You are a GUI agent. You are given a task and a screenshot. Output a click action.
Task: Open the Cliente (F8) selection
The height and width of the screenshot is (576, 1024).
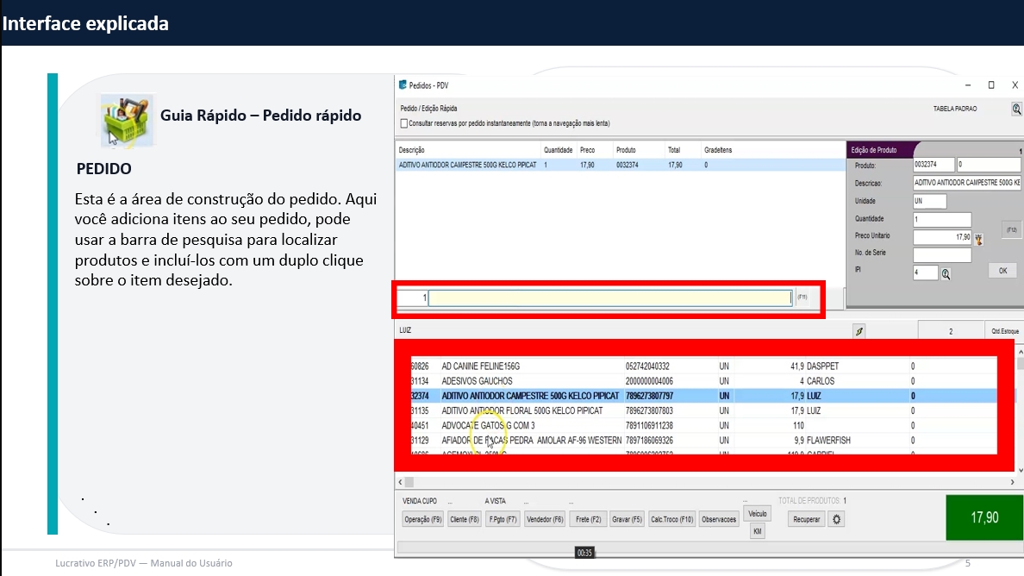(x=464, y=520)
